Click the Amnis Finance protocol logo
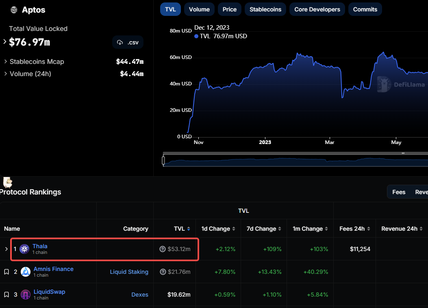Screen dimensions: 428x308 tap(25, 272)
